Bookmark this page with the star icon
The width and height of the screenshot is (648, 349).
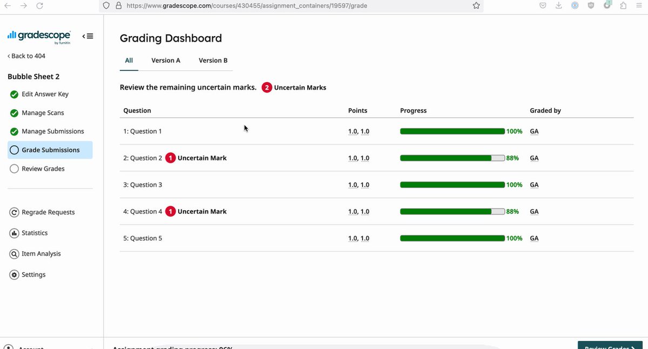(x=476, y=5)
